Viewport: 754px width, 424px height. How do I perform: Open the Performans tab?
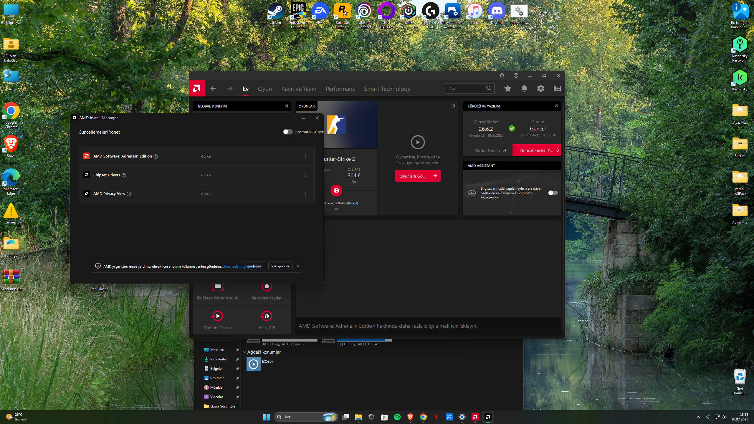pos(340,89)
